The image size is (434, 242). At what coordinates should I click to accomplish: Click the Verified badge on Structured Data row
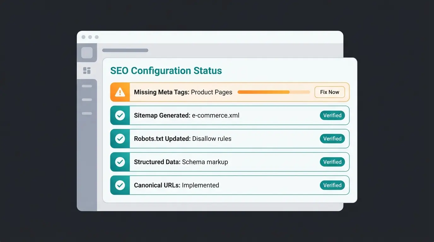pos(332,162)
